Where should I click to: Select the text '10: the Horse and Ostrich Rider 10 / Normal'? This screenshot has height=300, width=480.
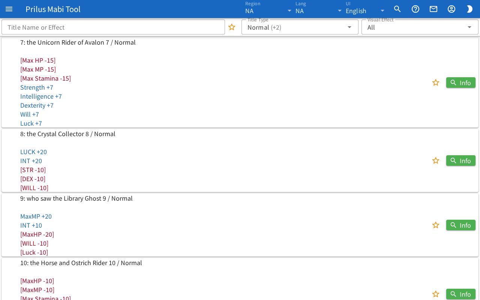point(81,263)
